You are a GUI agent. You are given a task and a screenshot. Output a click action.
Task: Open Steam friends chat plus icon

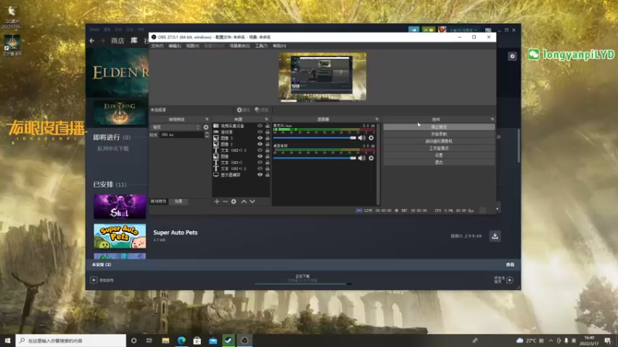coord(510,280)
